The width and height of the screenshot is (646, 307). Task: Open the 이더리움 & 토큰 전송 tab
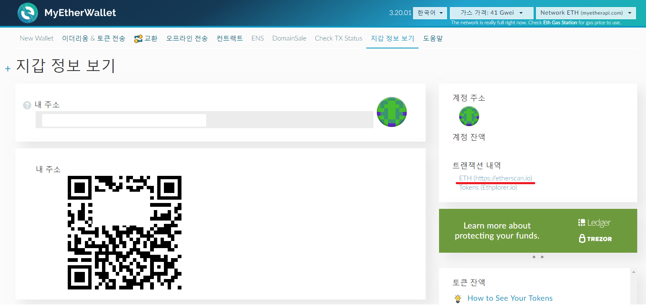[x=94, y=38]
